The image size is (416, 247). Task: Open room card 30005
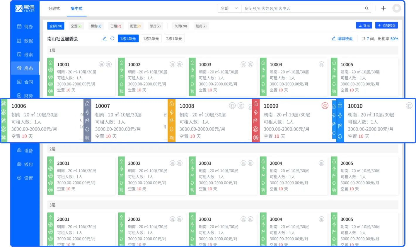[x=364, y=229]
